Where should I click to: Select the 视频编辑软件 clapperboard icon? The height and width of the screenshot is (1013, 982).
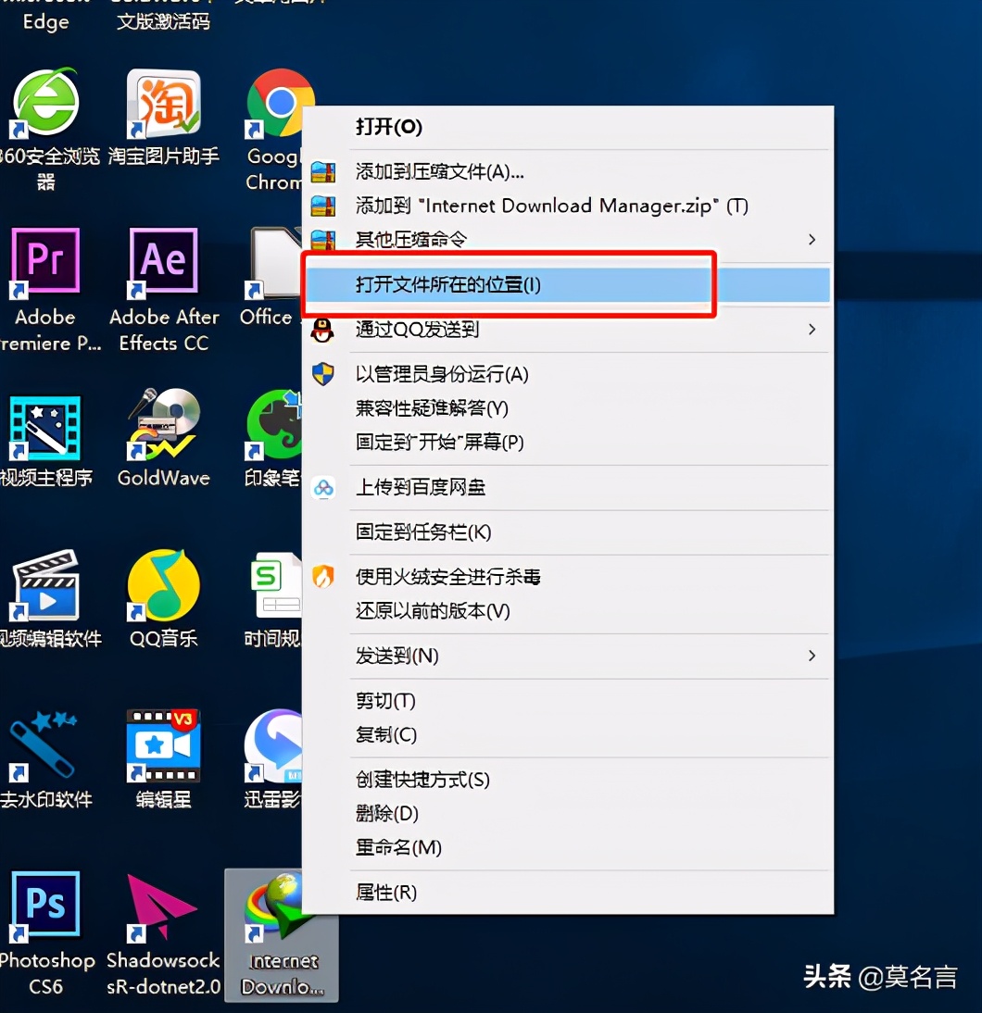tap(45, 585)
